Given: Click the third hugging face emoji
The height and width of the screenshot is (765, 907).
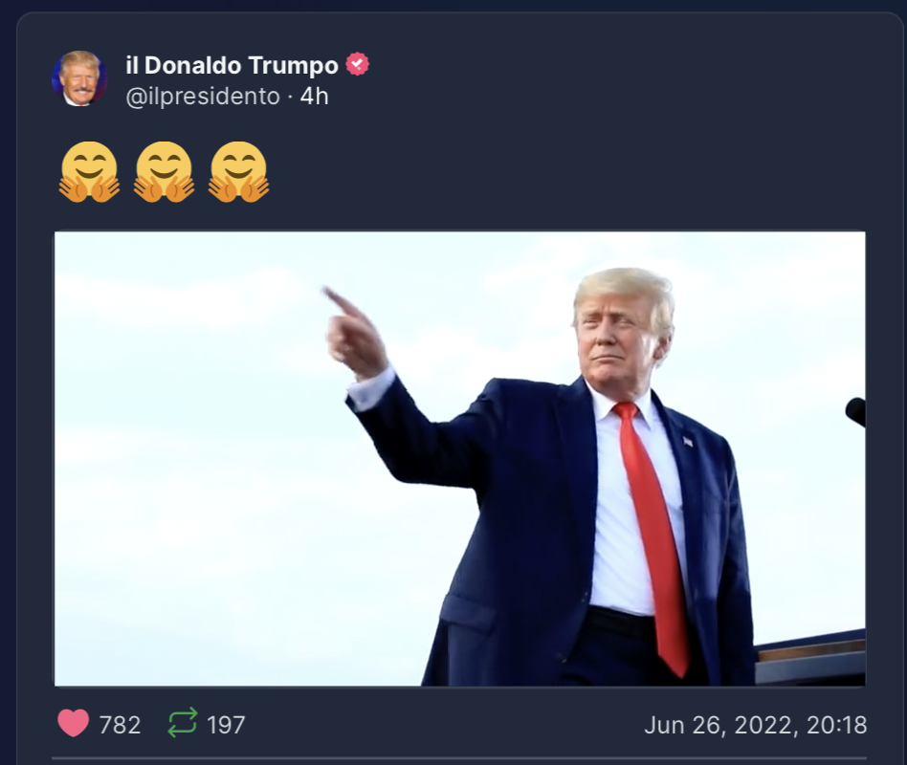Looking at the screenshot, I should click(x=239, y=172).
